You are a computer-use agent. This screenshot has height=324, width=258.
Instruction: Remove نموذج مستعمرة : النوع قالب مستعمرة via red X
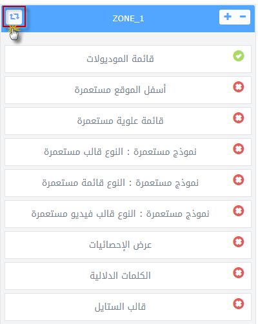point(239,149)
